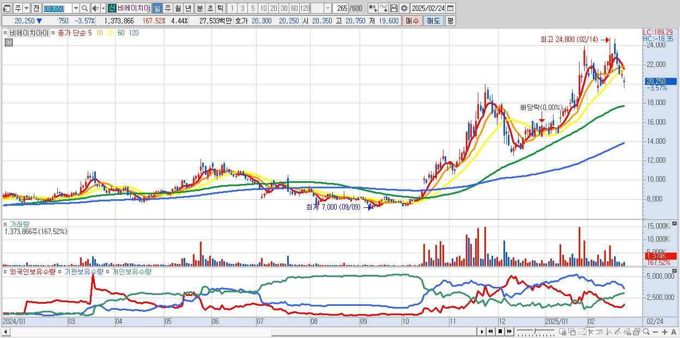Click the 주 button in top toolbar left

17,8
